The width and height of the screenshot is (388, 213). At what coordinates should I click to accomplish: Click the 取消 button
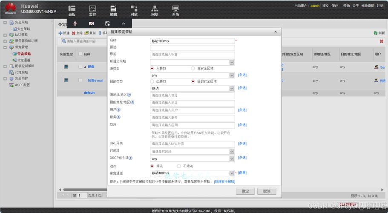(267, 191)
